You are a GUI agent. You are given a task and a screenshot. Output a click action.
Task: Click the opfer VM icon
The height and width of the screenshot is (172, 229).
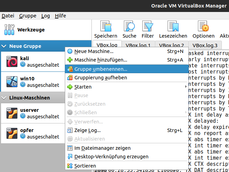tap(12, 133)
